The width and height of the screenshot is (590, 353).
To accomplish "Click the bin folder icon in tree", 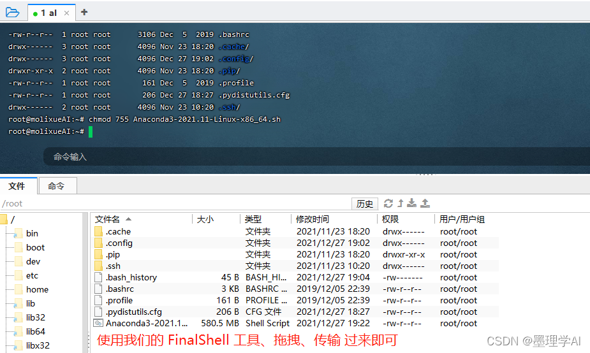I will coord(18,233).
